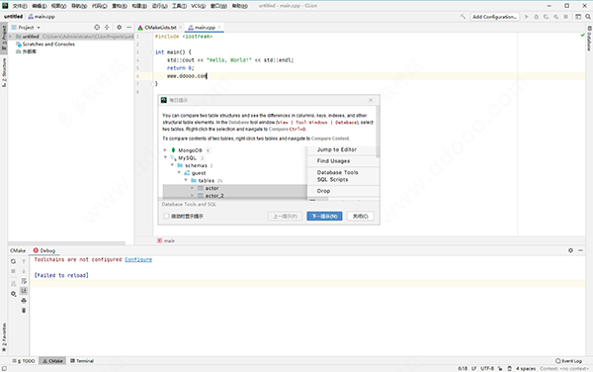Viewport: 593px width, 372px height.
Task: Open the VCS menu
Action: click(x=199, y=6)
